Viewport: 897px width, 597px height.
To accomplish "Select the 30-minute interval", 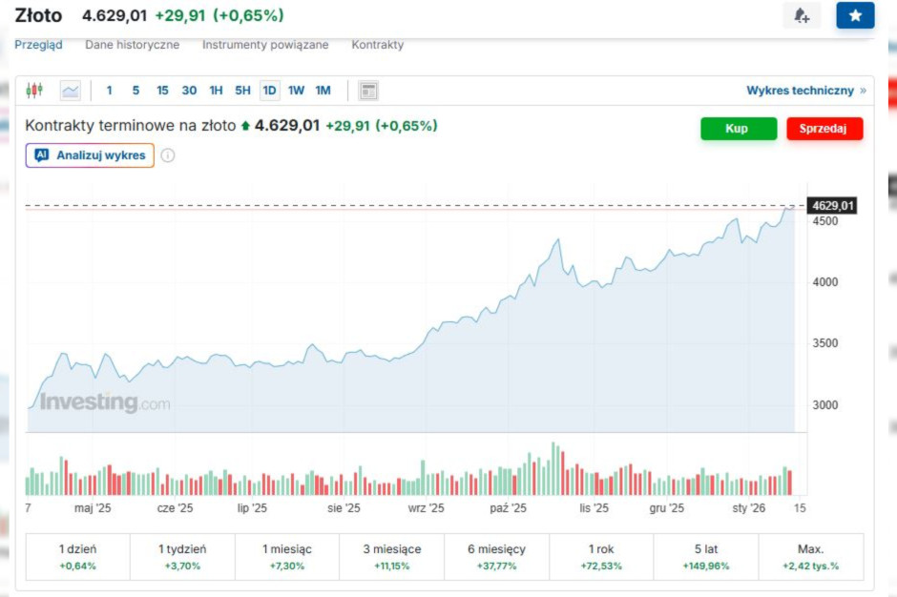I will [189, 90].
